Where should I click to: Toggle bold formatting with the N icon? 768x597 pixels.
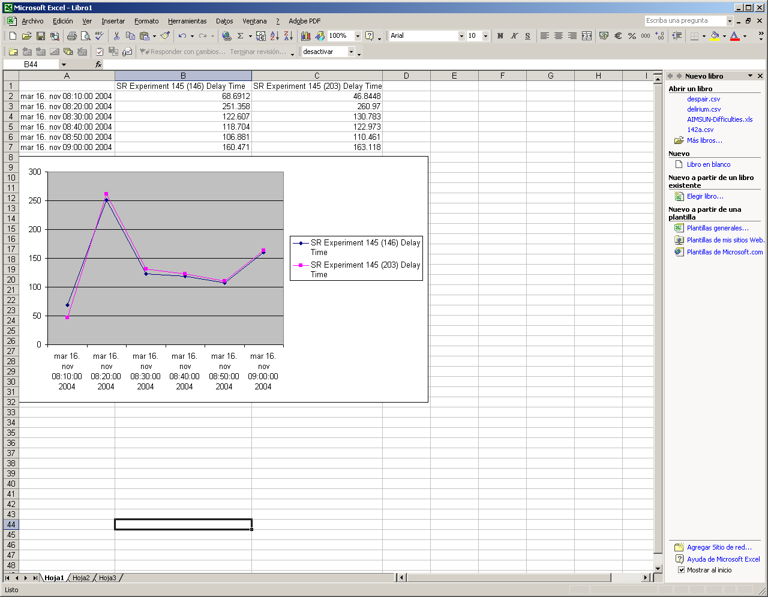500,36
